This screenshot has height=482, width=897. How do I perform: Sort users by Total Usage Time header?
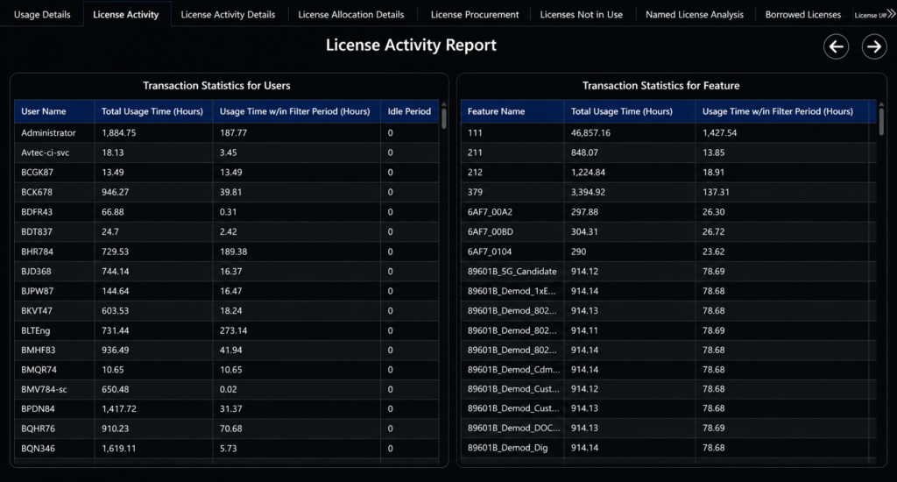click(152, 111)
